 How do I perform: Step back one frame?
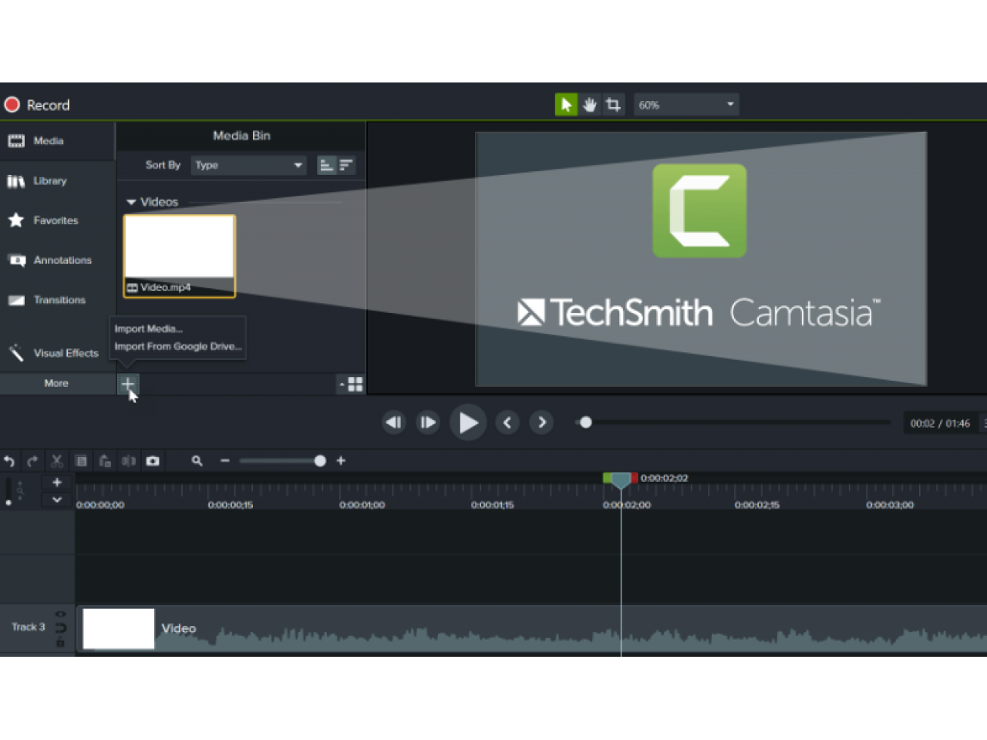(394, 422)
